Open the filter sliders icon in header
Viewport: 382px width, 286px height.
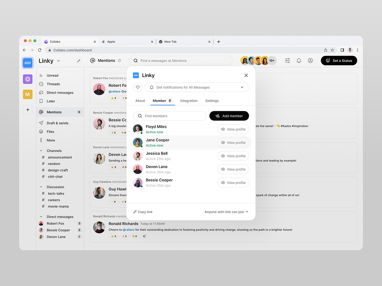pyautogui.click(x=287, y=61)
